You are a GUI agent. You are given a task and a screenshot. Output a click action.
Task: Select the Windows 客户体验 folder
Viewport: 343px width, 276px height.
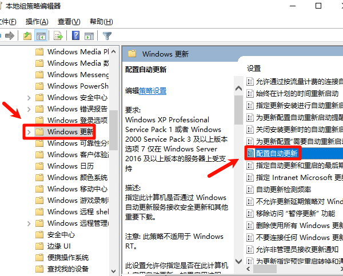(x=72, y=155)
